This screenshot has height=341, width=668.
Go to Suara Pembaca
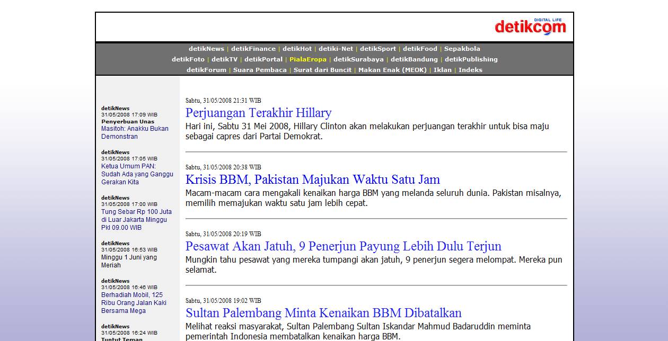point(260,70)
